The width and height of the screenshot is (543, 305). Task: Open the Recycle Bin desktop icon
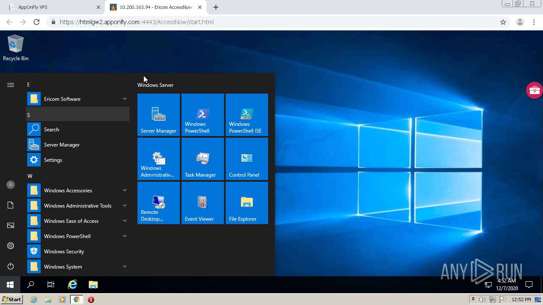[16, 48]
